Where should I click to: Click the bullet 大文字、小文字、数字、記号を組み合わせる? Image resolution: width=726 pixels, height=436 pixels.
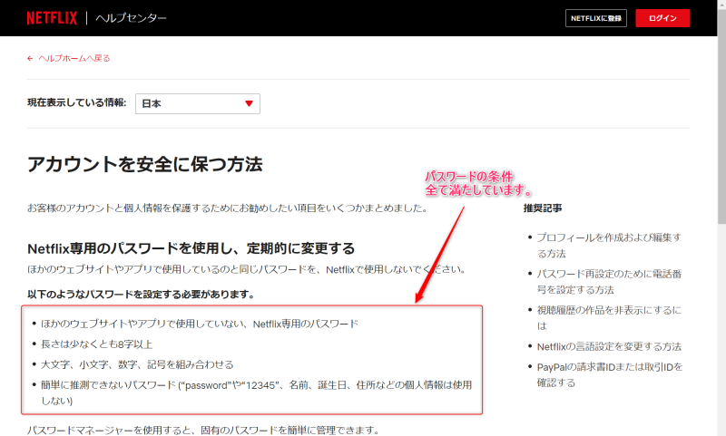(x=137, y=364)
